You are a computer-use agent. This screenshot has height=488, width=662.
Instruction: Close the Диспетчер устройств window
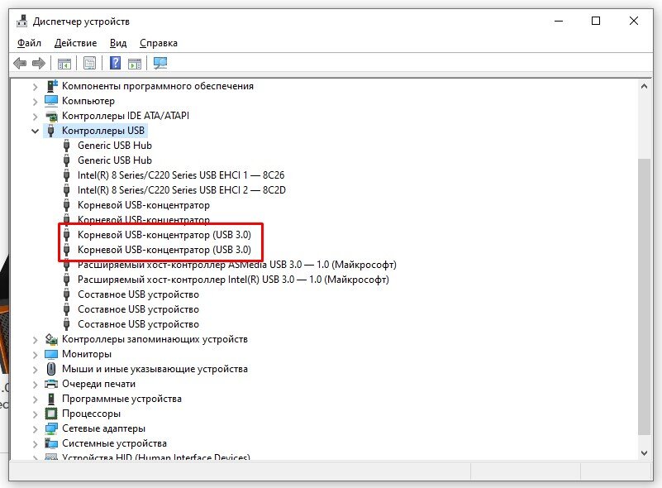(633, 21)
